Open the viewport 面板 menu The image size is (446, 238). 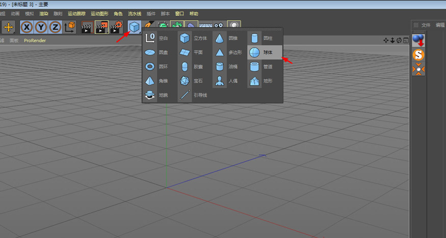pyautogui.click(x=14, y=41)
